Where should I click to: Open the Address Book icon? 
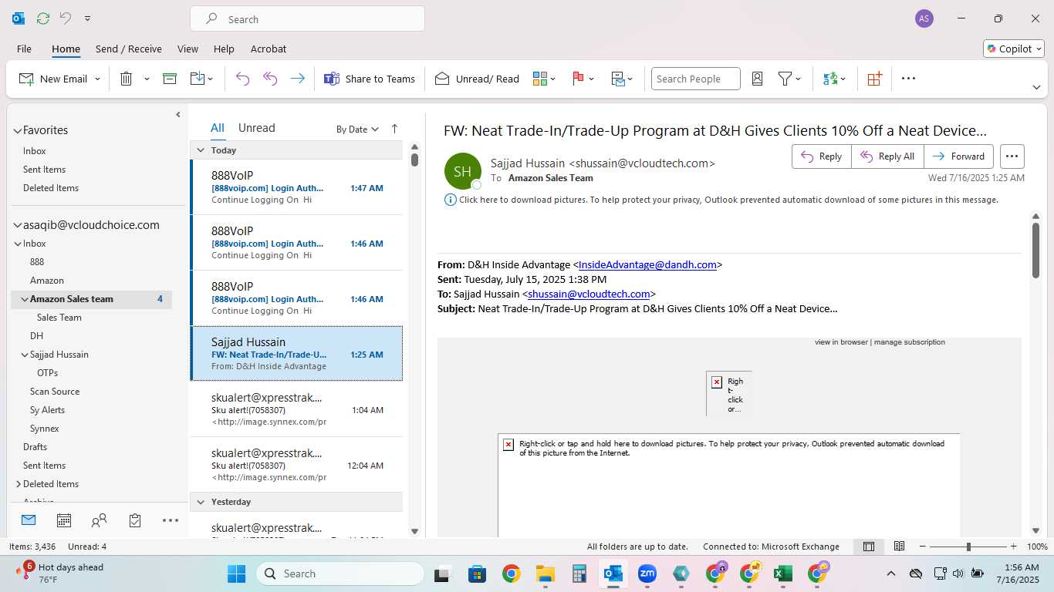coord(757,79)
